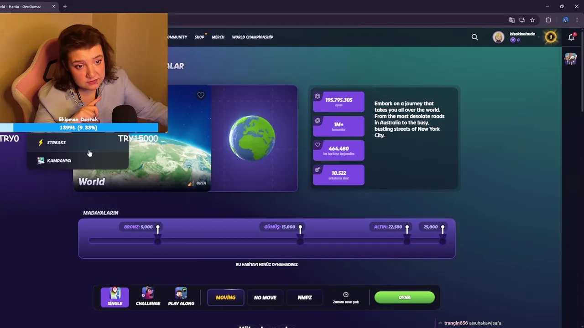
Task: Open the friends party icon in right sidebar
Action: point(570,59)
